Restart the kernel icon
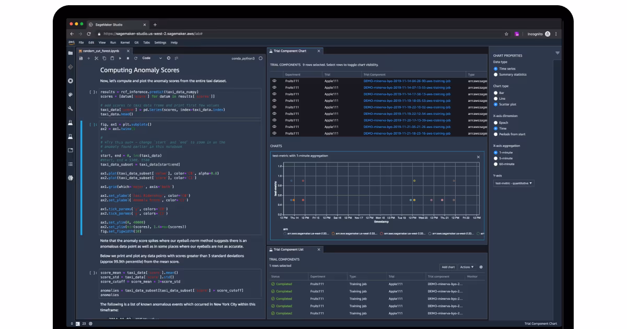627x329 pixels. 136,58
